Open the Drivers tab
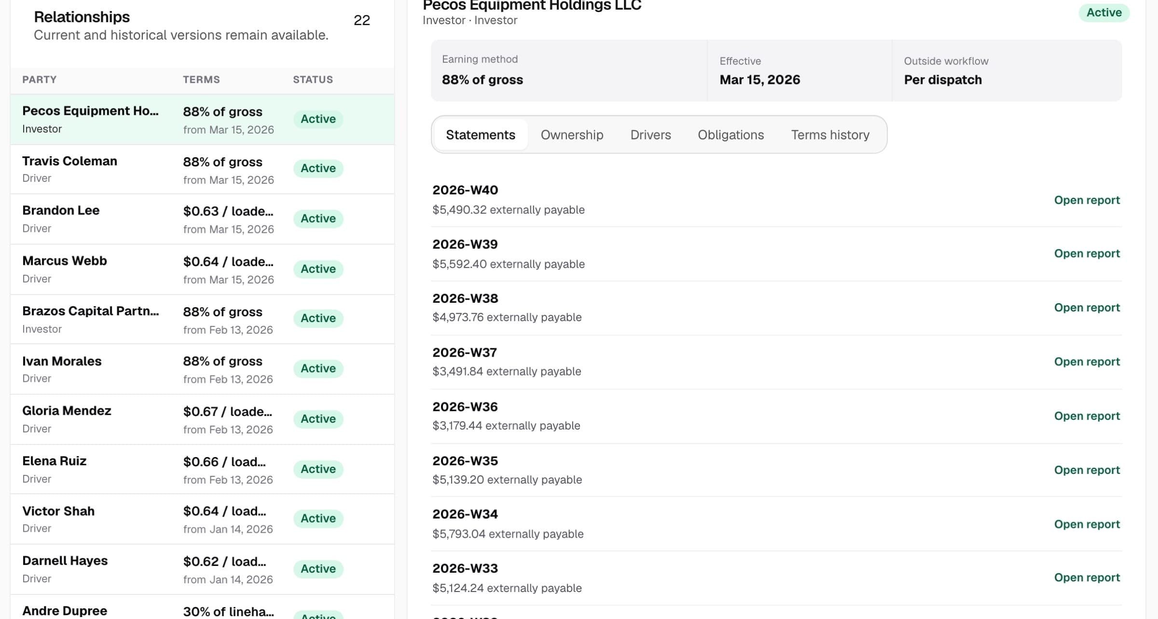Screen dimensions: 1158x619 click(650, 135)
